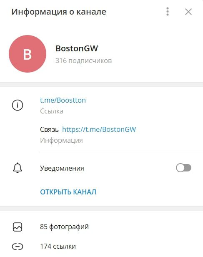203x257 pixels.
Task: Click the circled info icon
Action: click(18, 105)
